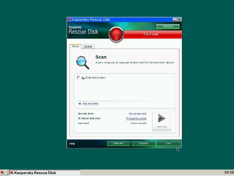Click the On threat detection label

[89, 118]
